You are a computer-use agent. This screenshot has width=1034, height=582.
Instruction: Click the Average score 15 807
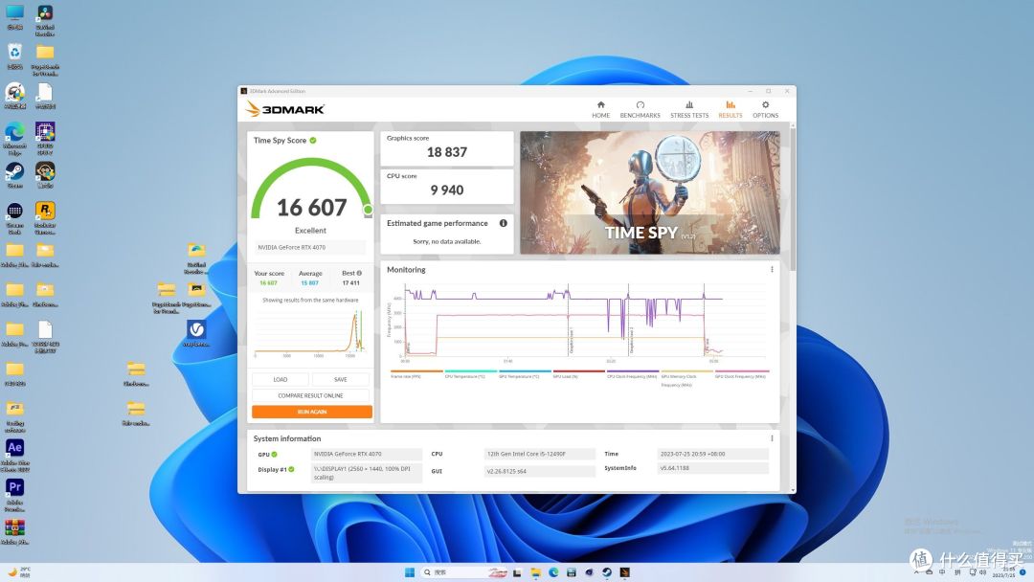(x=310, y=282)
